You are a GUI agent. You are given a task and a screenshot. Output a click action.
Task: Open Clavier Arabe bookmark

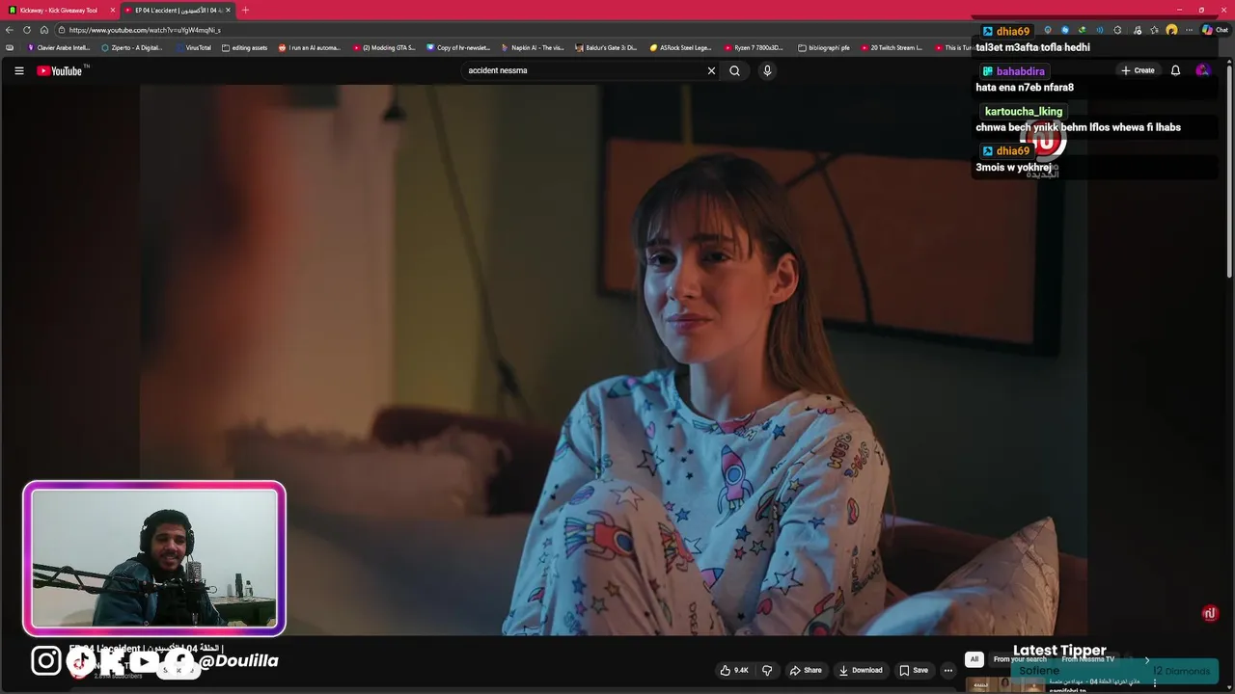pos(59,47)
